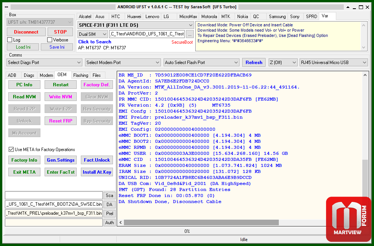This screenshot has height=246, width=374.
Task: Select the Modem tab
Action: click(x=46, y=75)
